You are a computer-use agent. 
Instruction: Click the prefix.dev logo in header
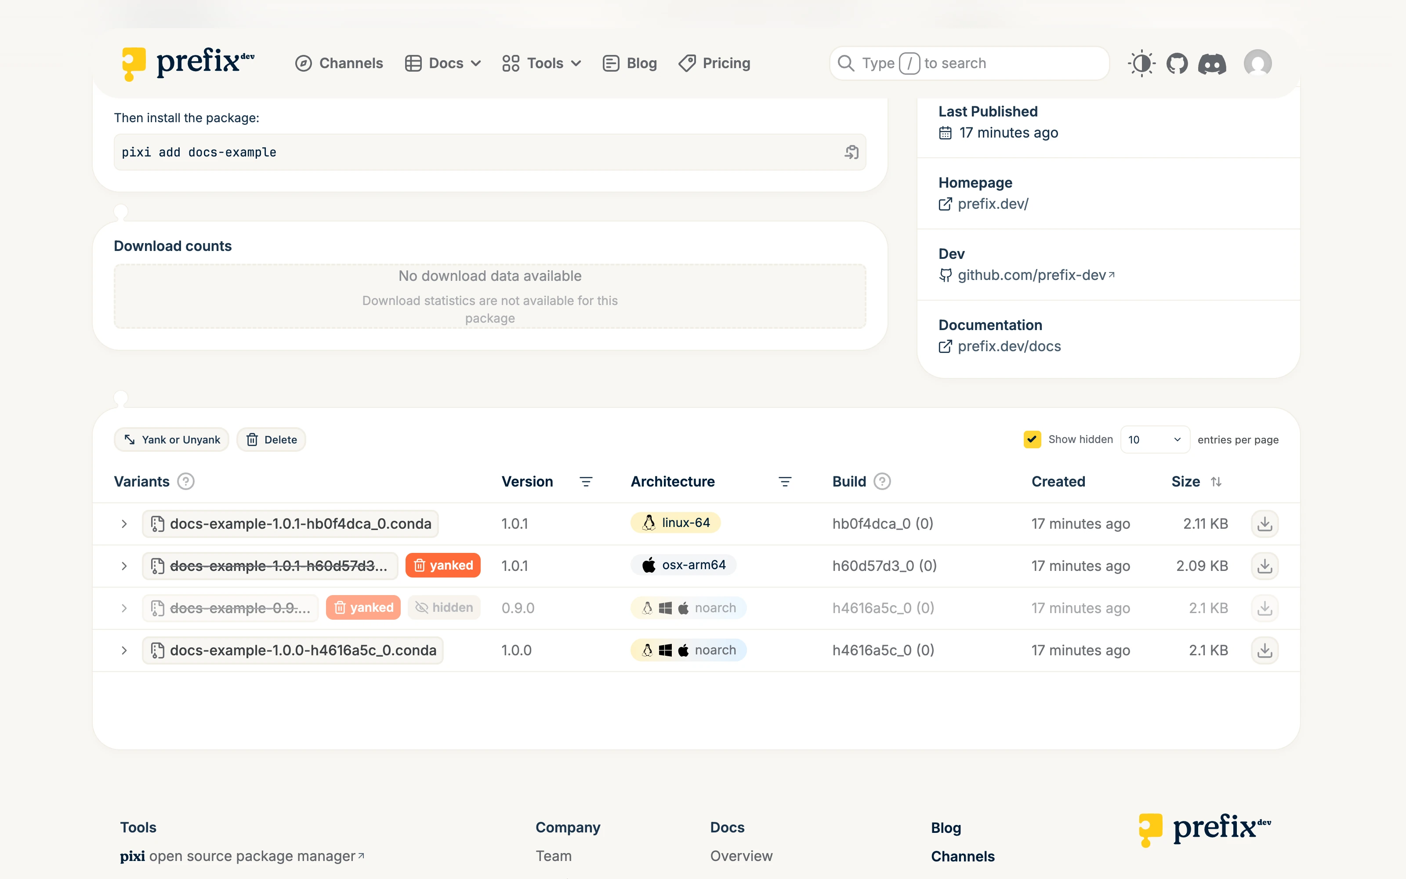188,63
